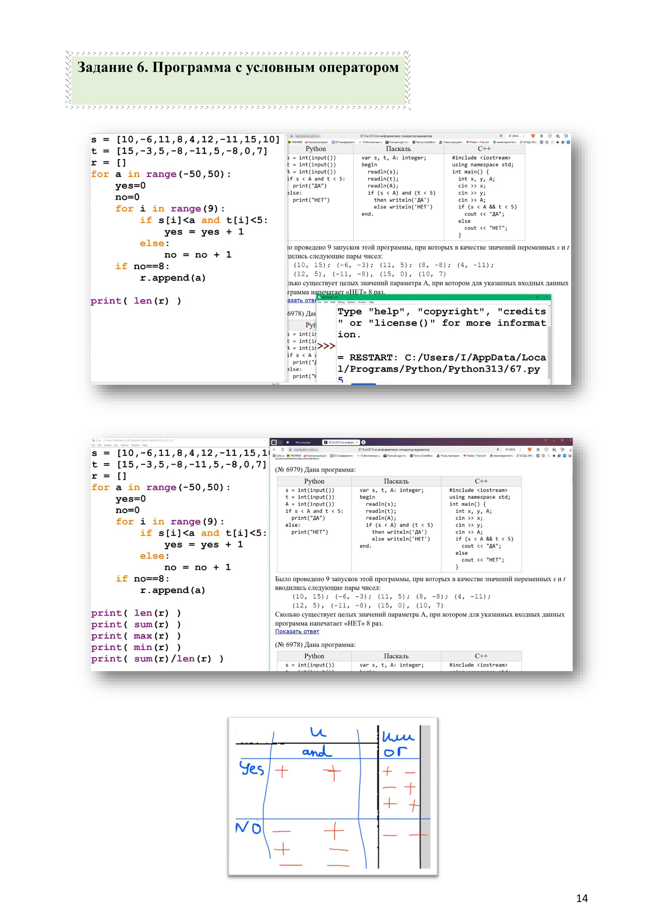Image resolution: width=650 pixels, height=920 pixels.
Task: Open a new tab with the plus button
Action: click(363, 442)
